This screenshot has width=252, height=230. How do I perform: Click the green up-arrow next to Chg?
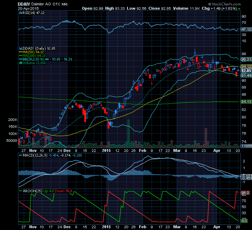(x=239, y=9)
